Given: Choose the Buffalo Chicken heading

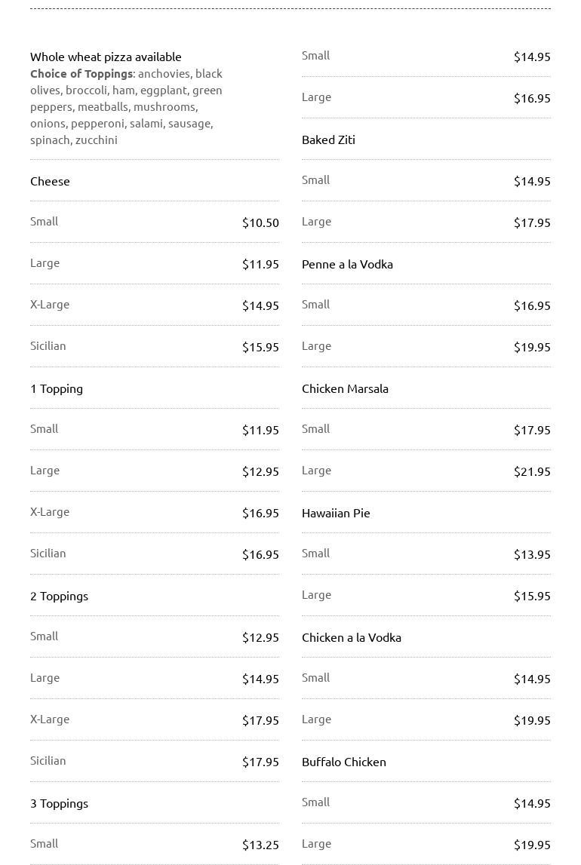Looking at the screenshot, I should 343,762.
